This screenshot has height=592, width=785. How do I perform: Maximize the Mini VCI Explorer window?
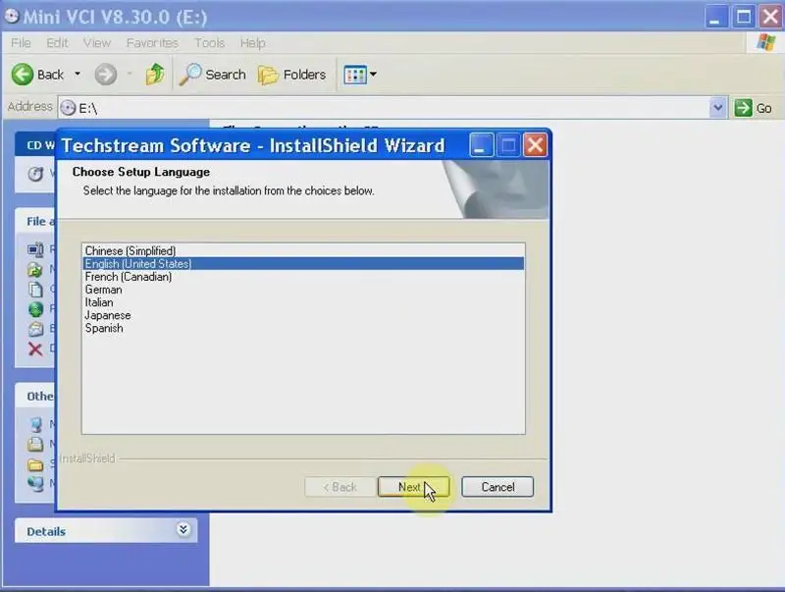coord(744,17)
